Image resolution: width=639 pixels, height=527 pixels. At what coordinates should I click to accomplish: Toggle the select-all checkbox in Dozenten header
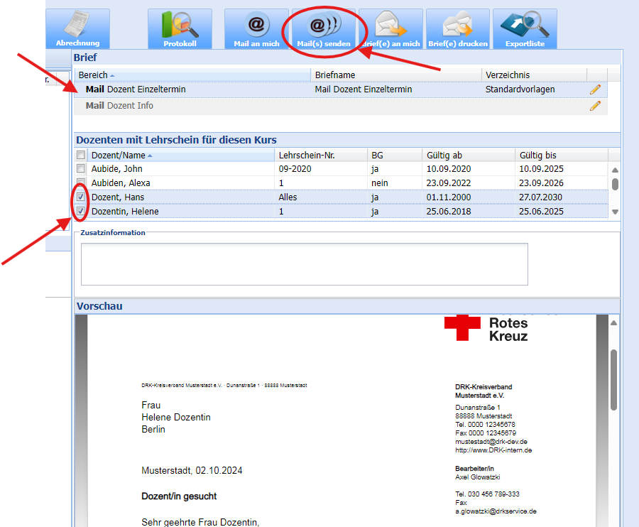81,155
